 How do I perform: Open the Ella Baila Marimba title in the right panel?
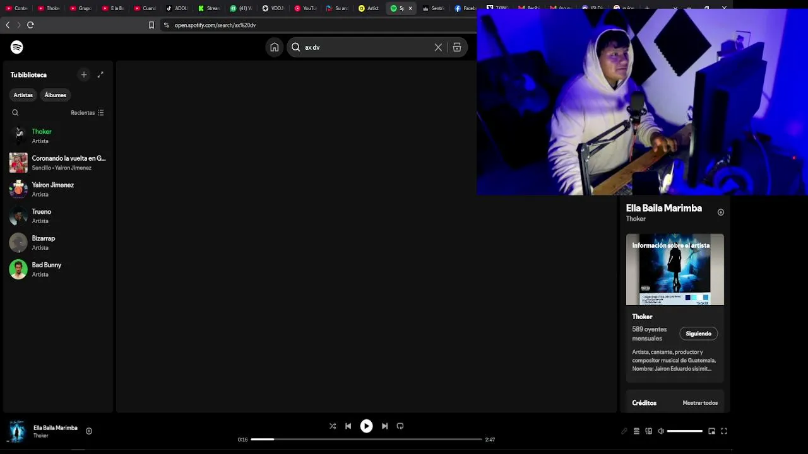point(664,208)
